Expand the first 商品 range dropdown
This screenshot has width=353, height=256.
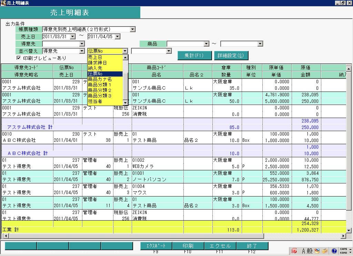tap(206, 44)
